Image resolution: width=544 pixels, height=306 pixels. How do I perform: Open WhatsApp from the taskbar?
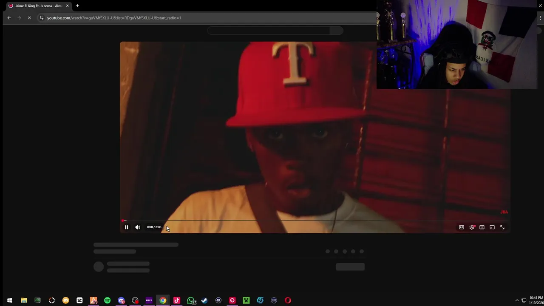(x=191, y=300)
